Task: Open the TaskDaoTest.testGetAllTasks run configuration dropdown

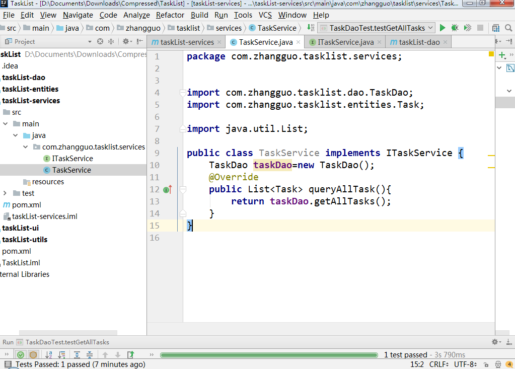Action: (x=377, y=28)
